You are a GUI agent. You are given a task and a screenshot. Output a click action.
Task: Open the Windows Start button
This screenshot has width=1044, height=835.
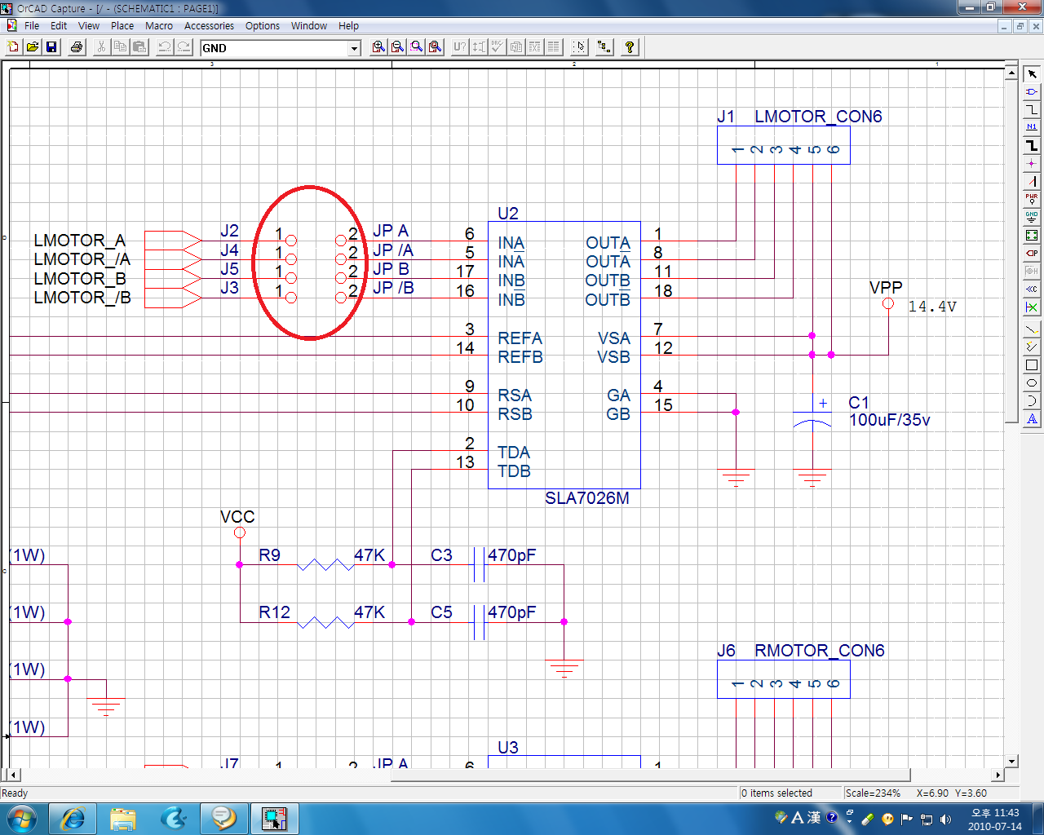[21, 818]
